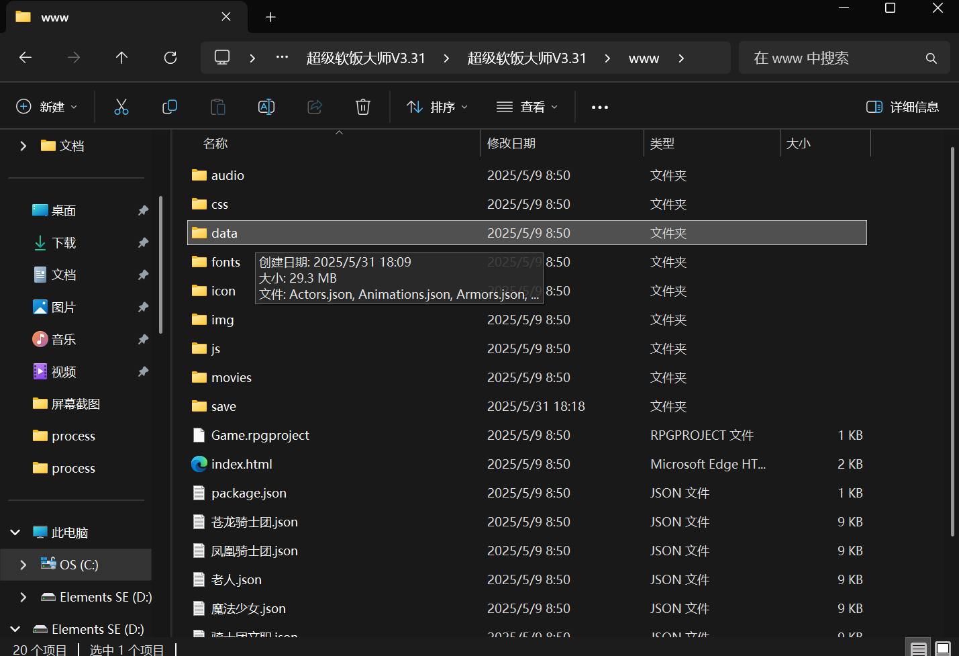
Task: Open the See more ellipsis toolbar menu
Action: click(600, 107)
